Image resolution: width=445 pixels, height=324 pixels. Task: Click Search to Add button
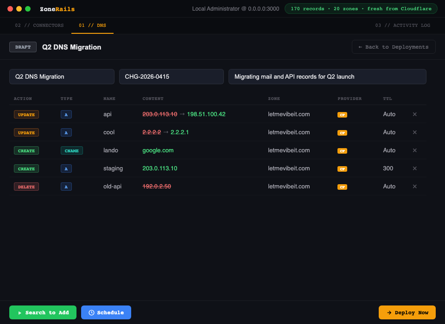point(43,312)
